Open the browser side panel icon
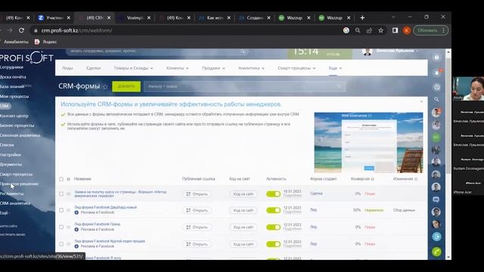484x272 pixels. coord(395,30)
